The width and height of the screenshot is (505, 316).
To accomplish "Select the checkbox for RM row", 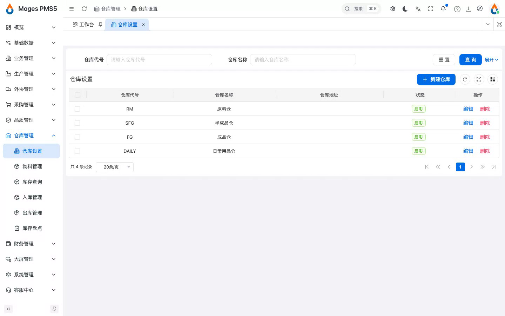I will 78,109.
